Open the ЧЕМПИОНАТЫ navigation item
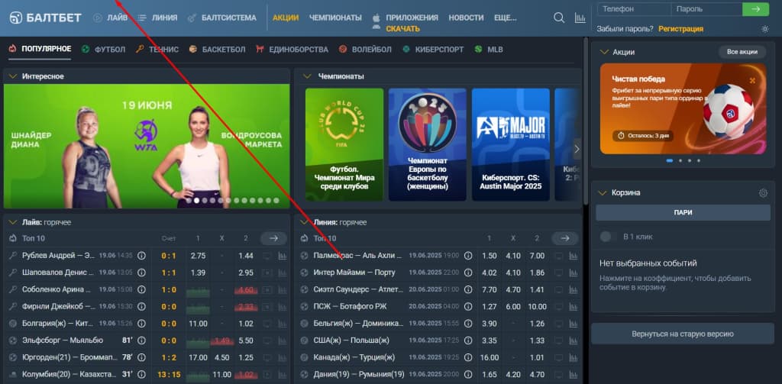Viewport: 782px width, 384px height. 335,18
